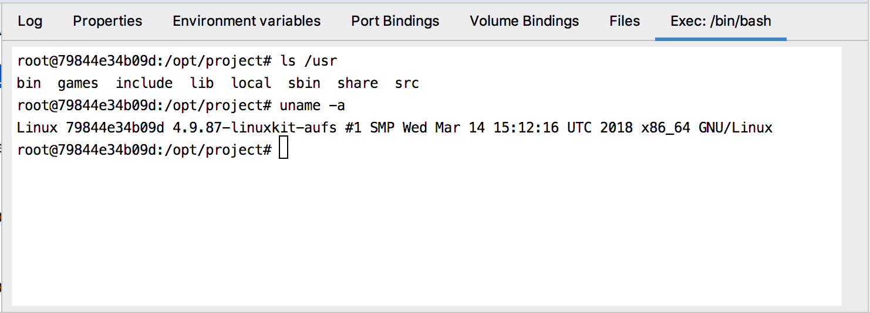
Task: Show the Environment variables tab
Action: pos(247,21)
